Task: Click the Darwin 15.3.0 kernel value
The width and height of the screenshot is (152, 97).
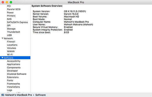Action: pyautogui.click(x=71, y=14)
